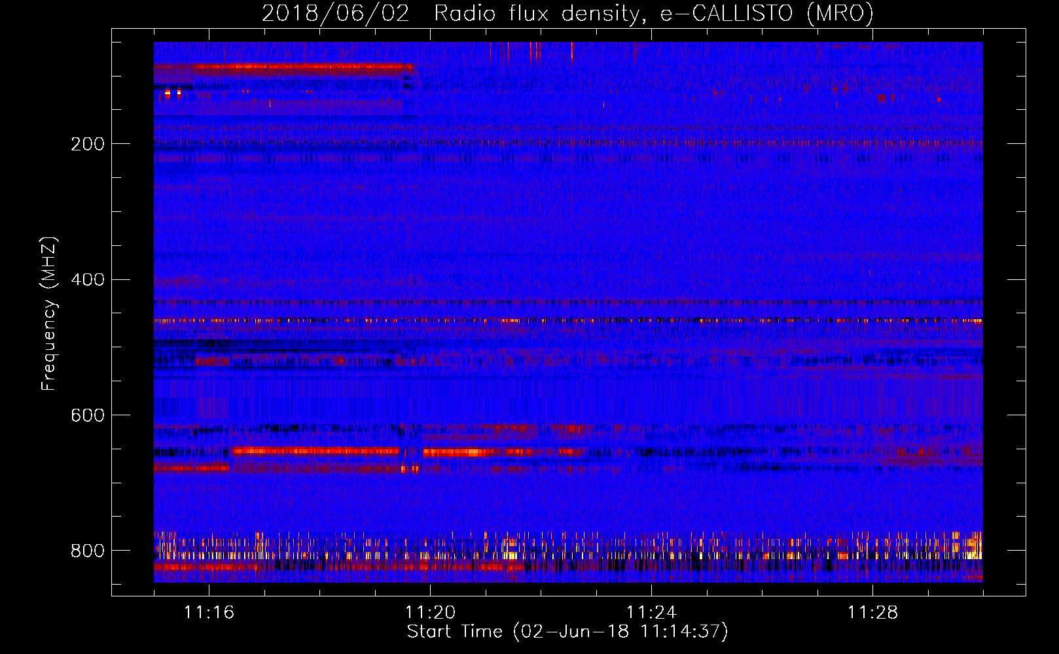Click the 400 frequency tick label
This screenshot has width=1059, height=654.
click(88, 280)
